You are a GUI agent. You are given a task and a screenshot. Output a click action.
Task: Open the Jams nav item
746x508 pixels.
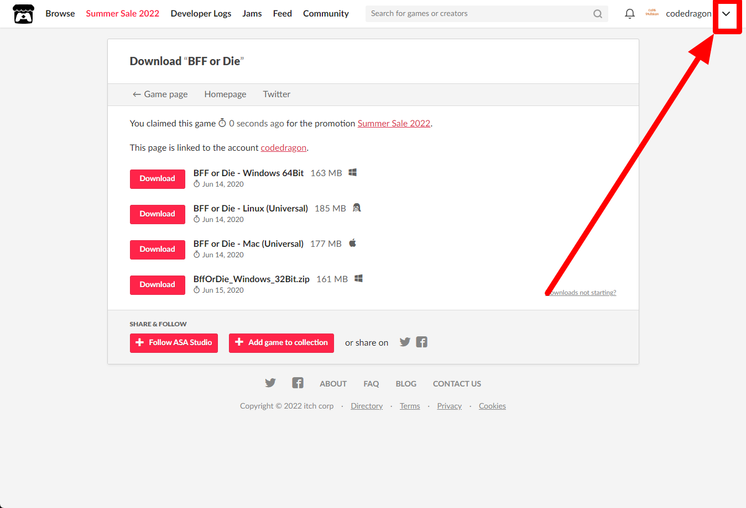click(252, 13)
